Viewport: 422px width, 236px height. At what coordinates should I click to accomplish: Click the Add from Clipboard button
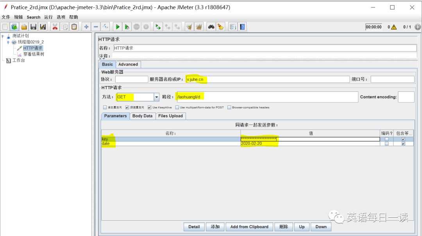[x=249, y=227]
